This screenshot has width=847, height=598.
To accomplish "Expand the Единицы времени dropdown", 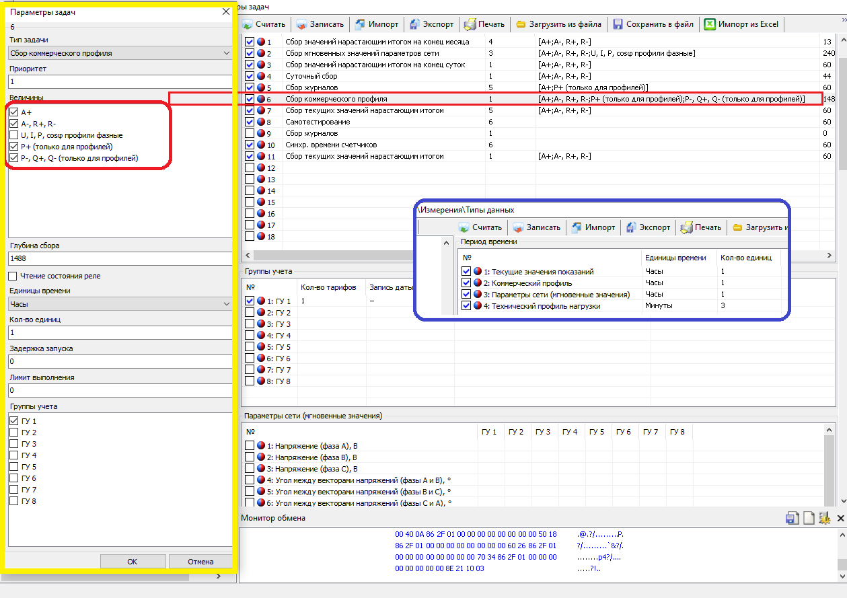I will pos(120,304).
